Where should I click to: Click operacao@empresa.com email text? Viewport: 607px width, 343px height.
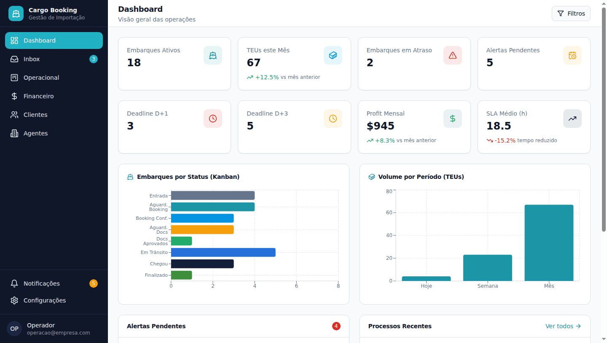tap(59, 332)
